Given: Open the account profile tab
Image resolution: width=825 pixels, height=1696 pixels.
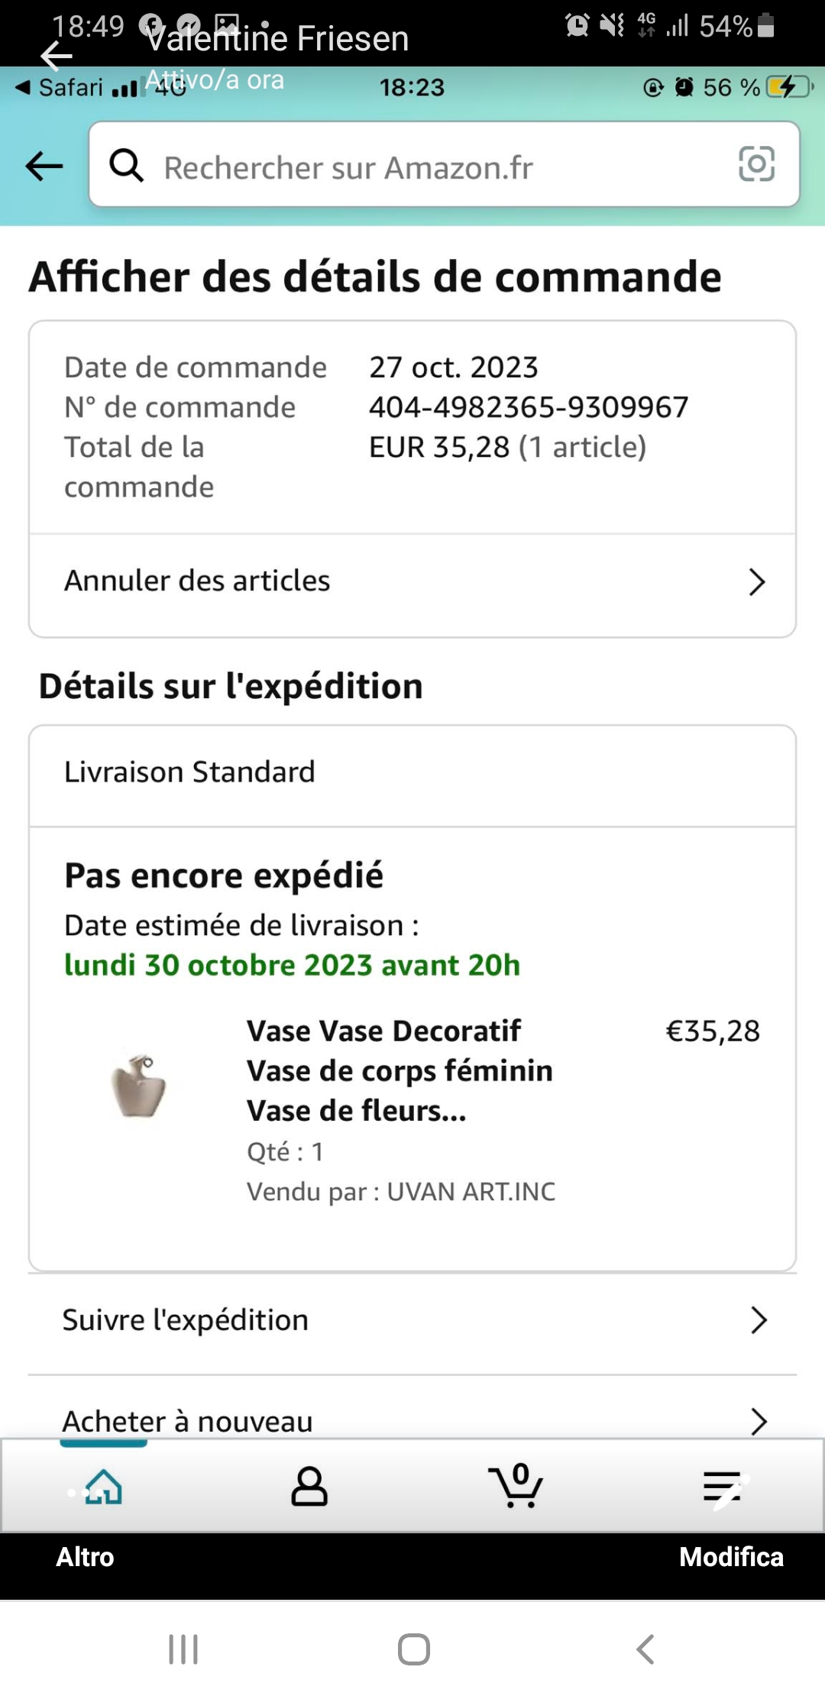Looking at the screenshot, I should pyautogui.click(x=309, y=1487).
